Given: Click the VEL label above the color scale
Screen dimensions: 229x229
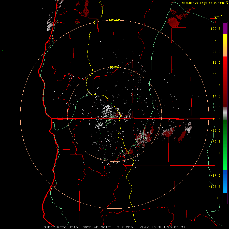Looking at the screenshot, I should [x=224, y=15].
